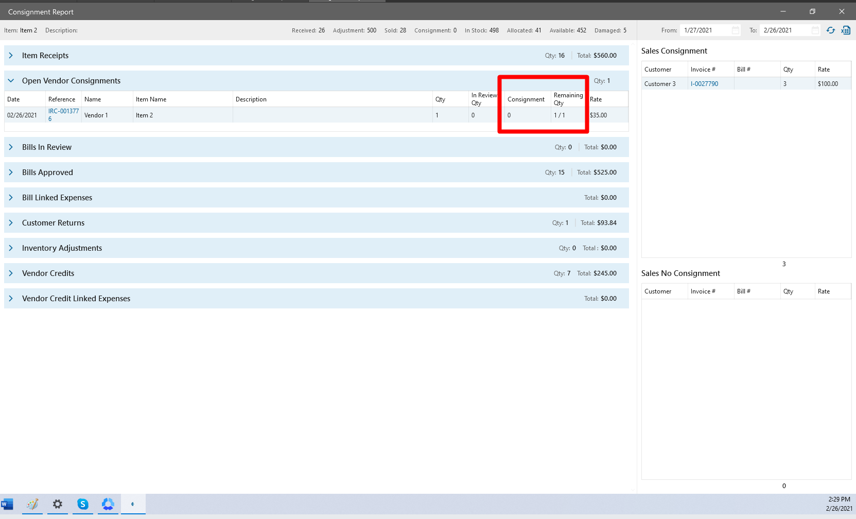Sort Sales No Consignment by Customer column
Viewport: 856px width, 519px height.
click(x=665, y=291)
